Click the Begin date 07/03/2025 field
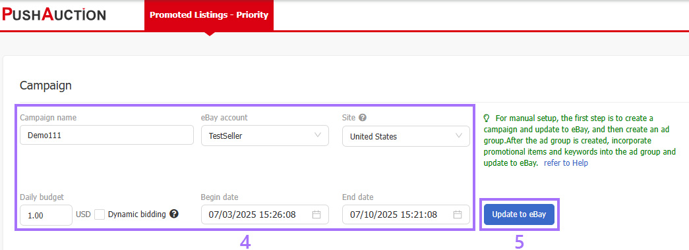The image size is (689, 250). [x=265, y=215]
